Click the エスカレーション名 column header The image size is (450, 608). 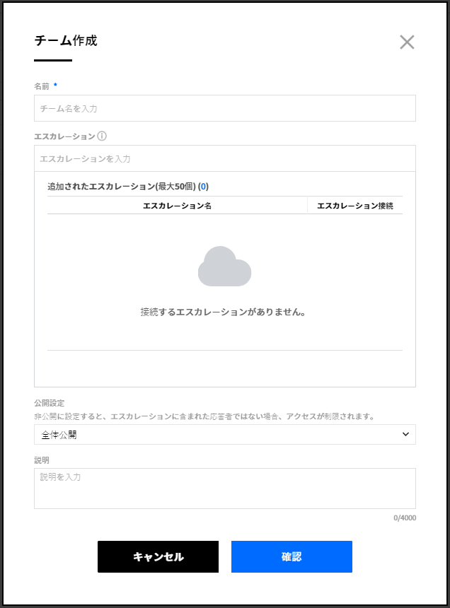pos(177,206)
